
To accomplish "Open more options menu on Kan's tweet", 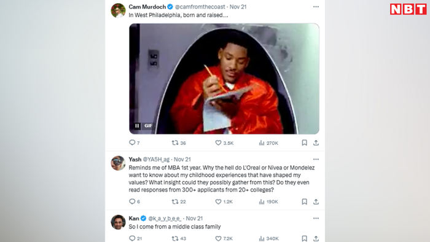I will 316,219.
